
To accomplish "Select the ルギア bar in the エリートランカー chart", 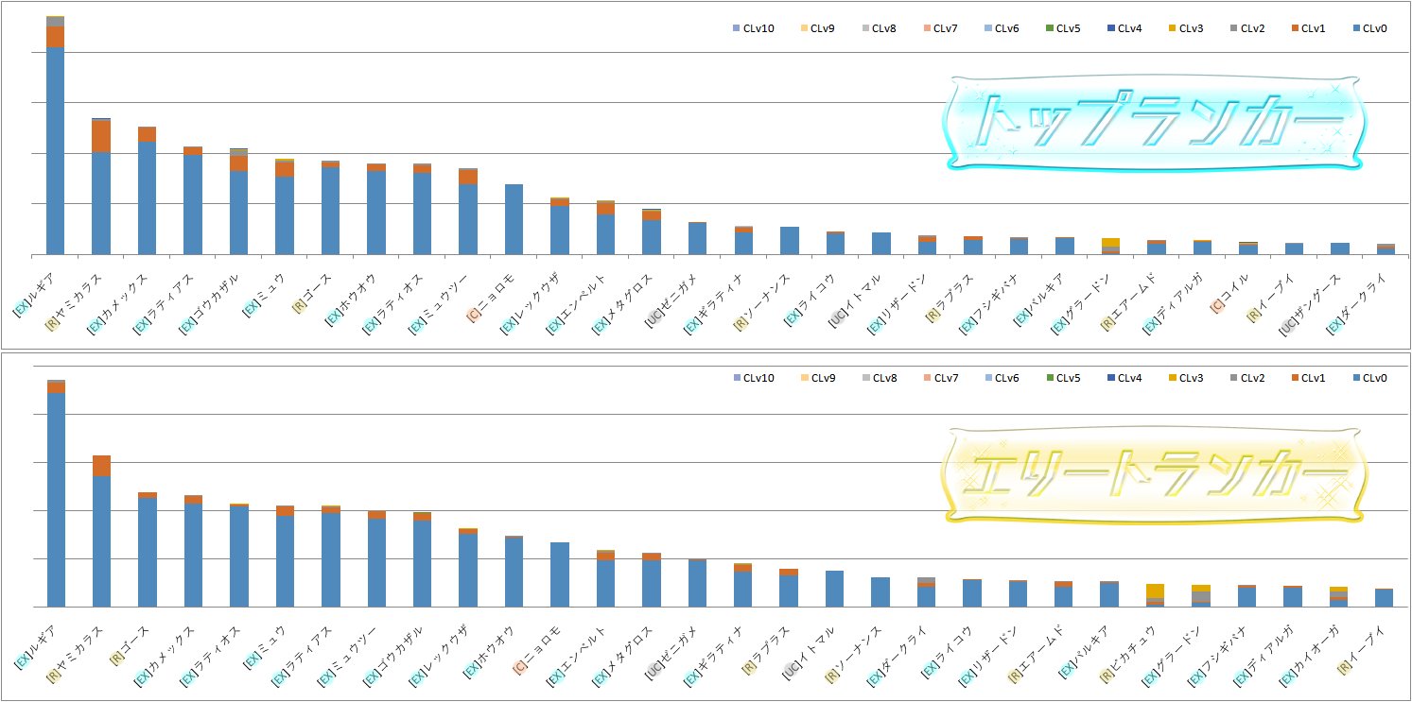I will tap(57, 493).
